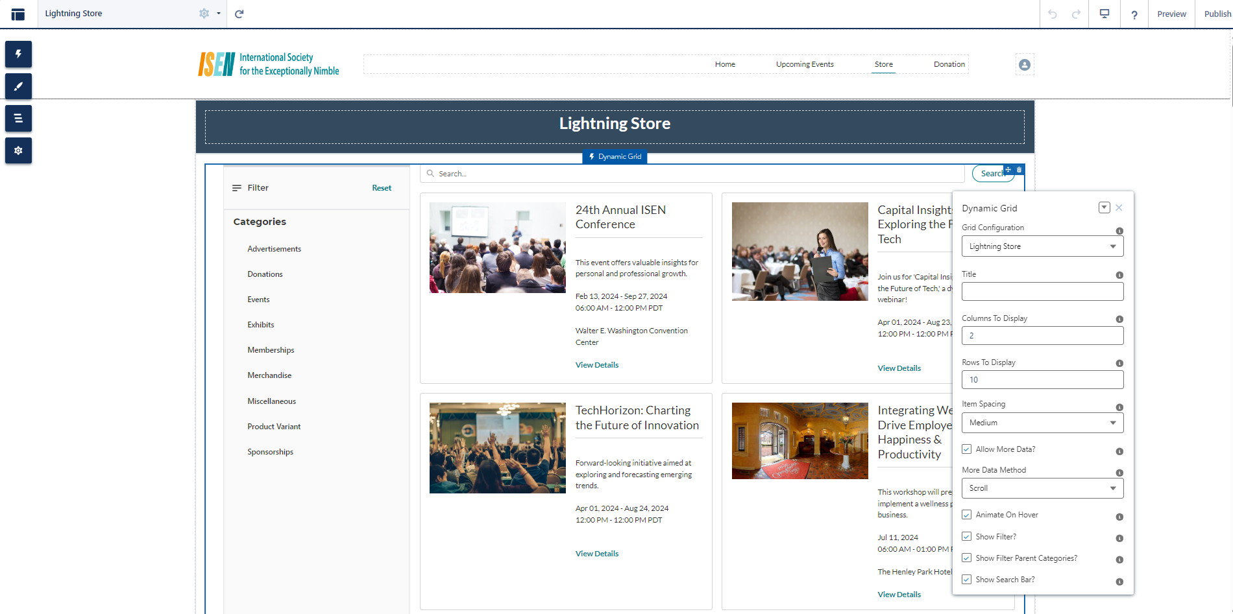
Task: Toggle the Animate On Hover checkbox
Action: 966,515
